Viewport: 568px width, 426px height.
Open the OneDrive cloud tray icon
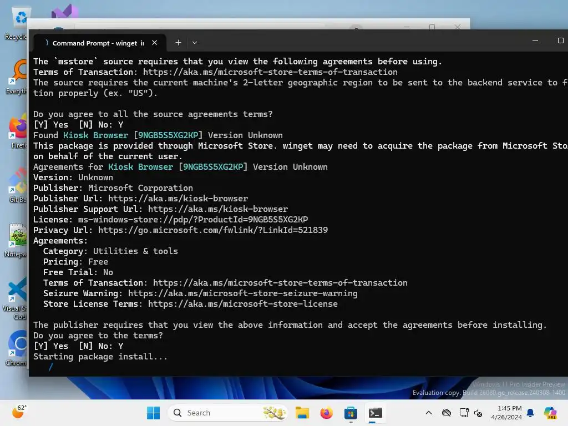click(x=447, y=413)
